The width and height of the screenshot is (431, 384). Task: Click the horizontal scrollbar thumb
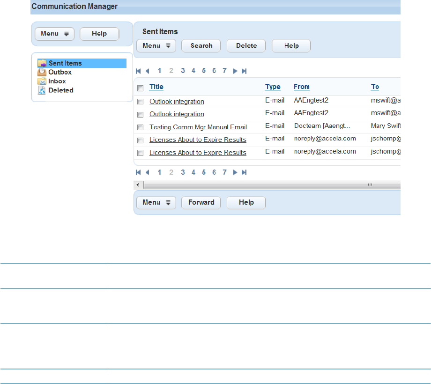pos(272,185)
